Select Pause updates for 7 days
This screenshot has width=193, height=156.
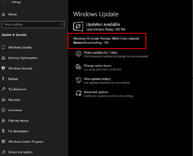pos(101,52)
